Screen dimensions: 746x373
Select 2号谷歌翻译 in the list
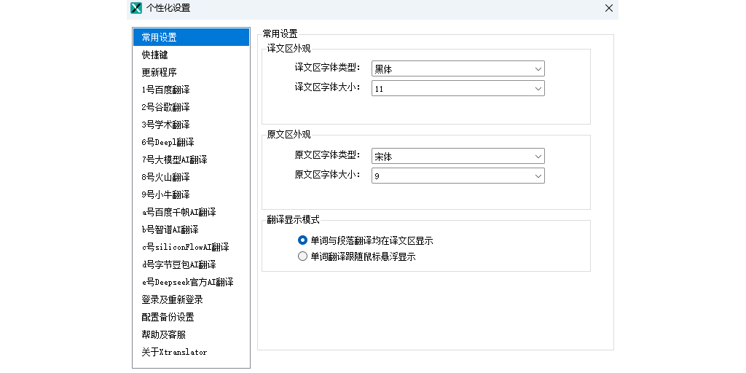[x=165, y=107]
